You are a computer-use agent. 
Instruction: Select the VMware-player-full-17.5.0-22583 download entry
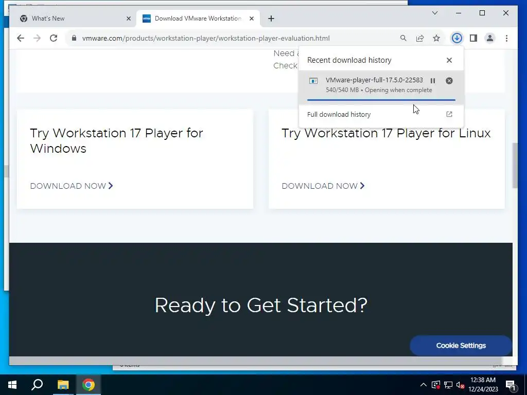coord(381,87)
